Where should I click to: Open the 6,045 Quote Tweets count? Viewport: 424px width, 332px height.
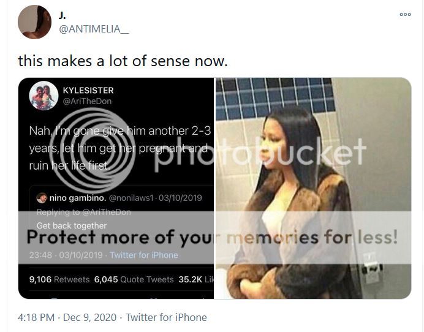pos(134,279)
